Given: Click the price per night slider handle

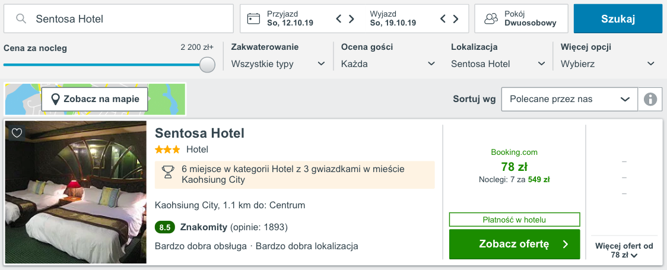Looking at the screenshot, I should (x=207, y=65).
